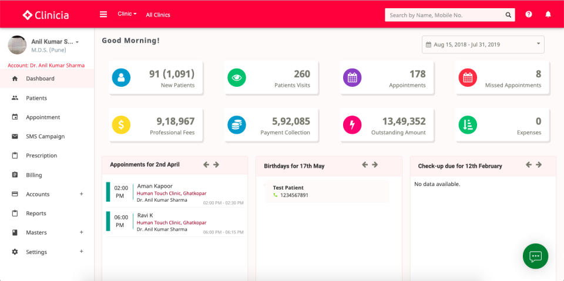Click the Patients Visits eye icon

237,77
